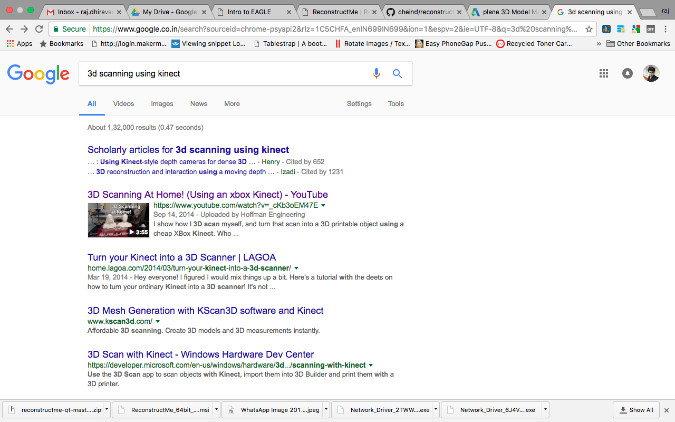Image resolution: width=675 pixels, height=422 pixels.
Task: Open 3D Mesh Generation with KScan3D link
Action: tap(206, 311)
